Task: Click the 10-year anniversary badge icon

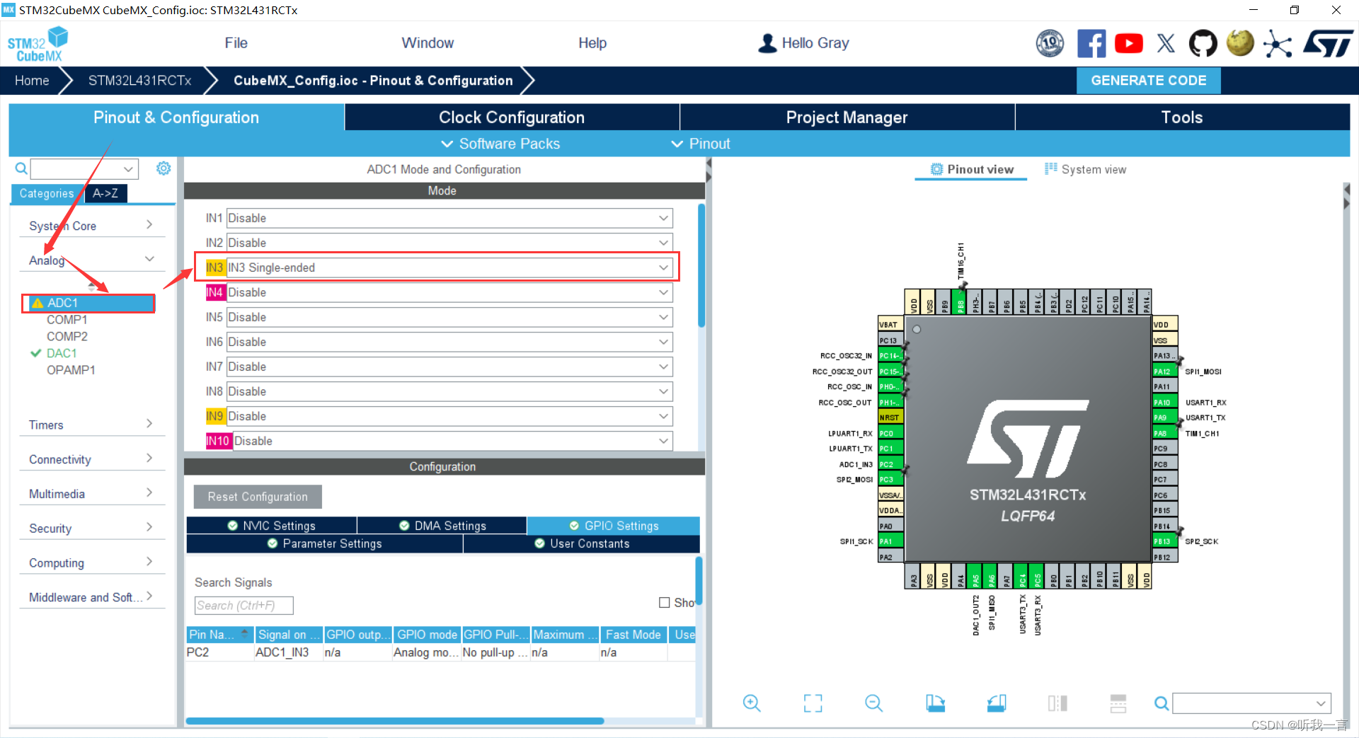Action: tap(1050, 44)
